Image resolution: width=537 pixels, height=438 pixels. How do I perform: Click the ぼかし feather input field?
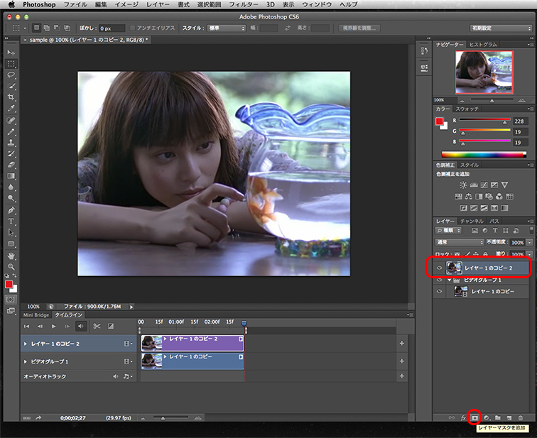112,28
